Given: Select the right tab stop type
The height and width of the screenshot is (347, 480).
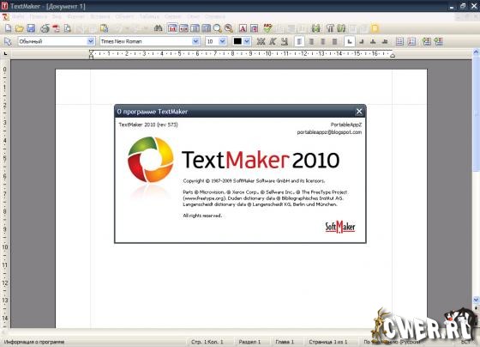Looking at the screenshot, I should [x=362, y=41].
